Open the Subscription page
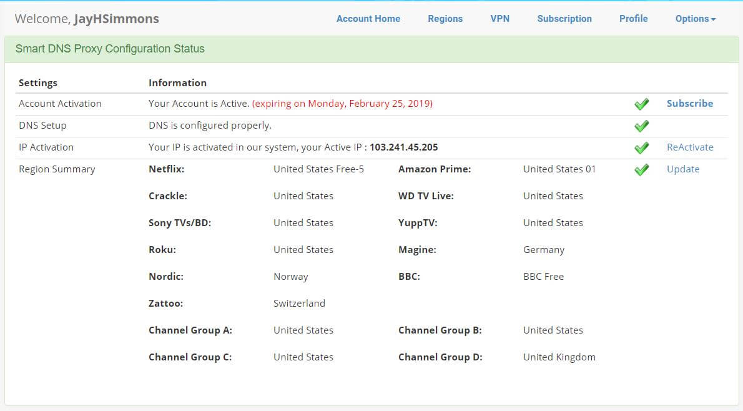Viewport: 743px width, 411px height. tap(564, 19)
